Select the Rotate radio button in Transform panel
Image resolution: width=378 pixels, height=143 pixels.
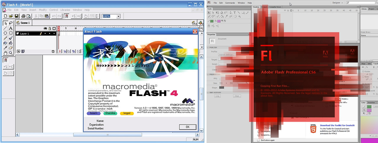[363, 71]
